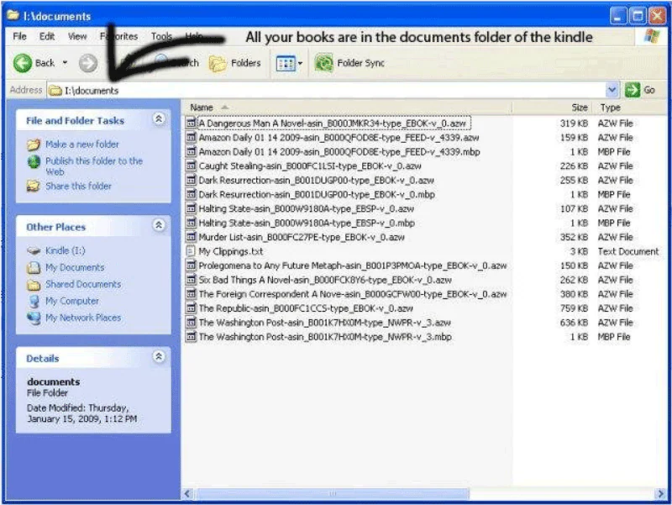Click the Share this folder icon
The image size is (672, 505).
[34, 186]
